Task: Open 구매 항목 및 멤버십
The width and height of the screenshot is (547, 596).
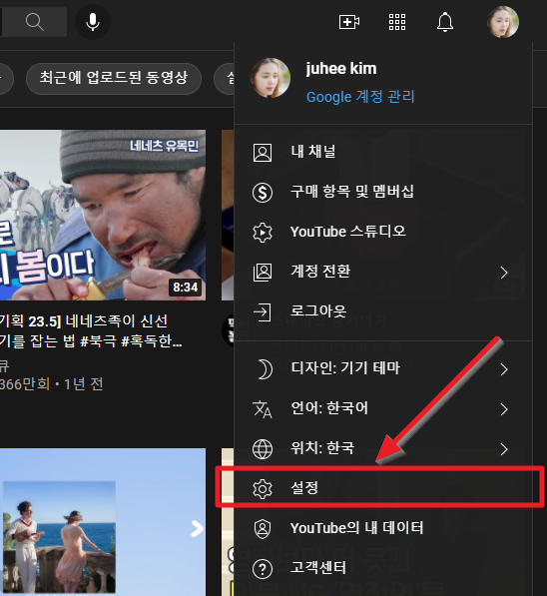Action: [x=383, y=192]
